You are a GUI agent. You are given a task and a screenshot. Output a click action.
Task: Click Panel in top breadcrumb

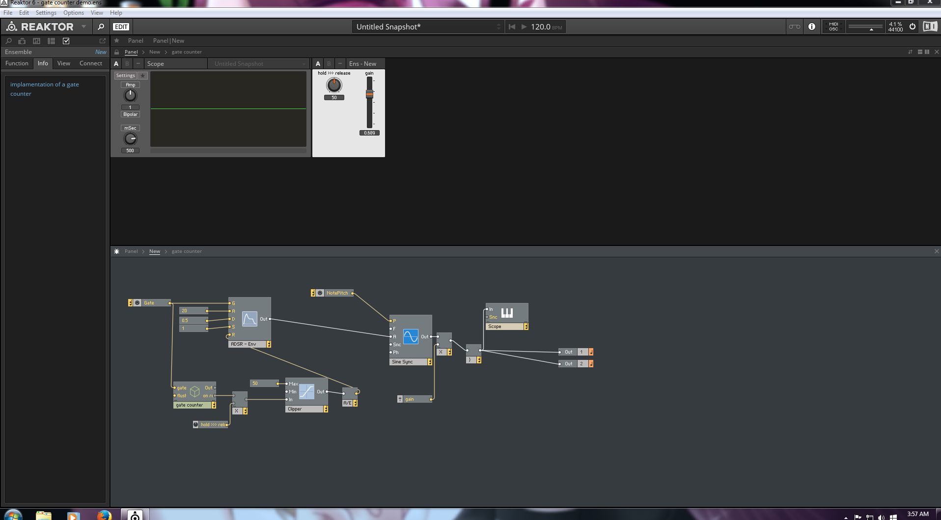tap(131, 52)
